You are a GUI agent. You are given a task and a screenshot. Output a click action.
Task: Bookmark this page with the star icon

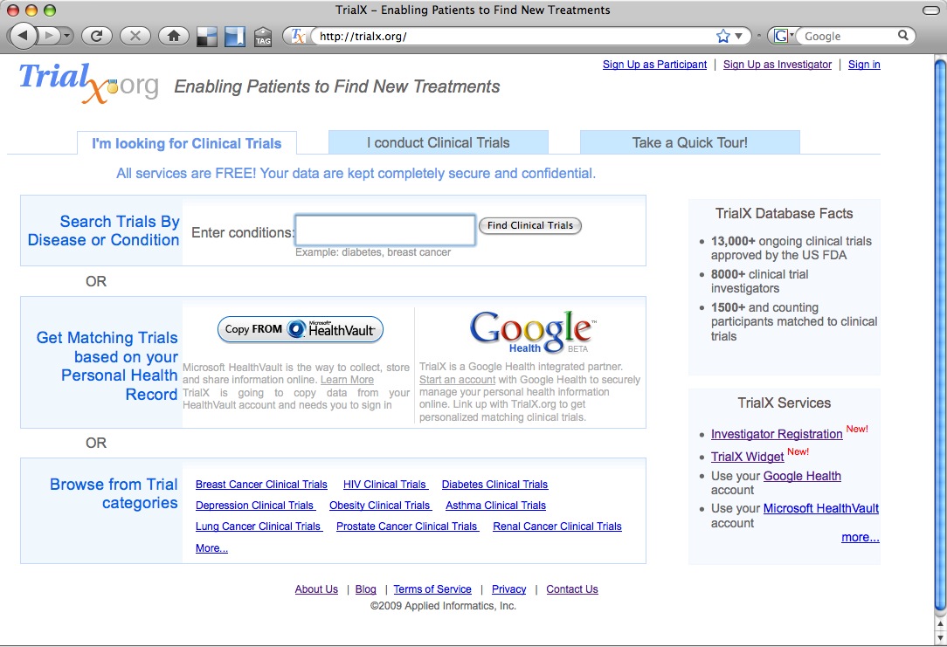click(723, 36)
